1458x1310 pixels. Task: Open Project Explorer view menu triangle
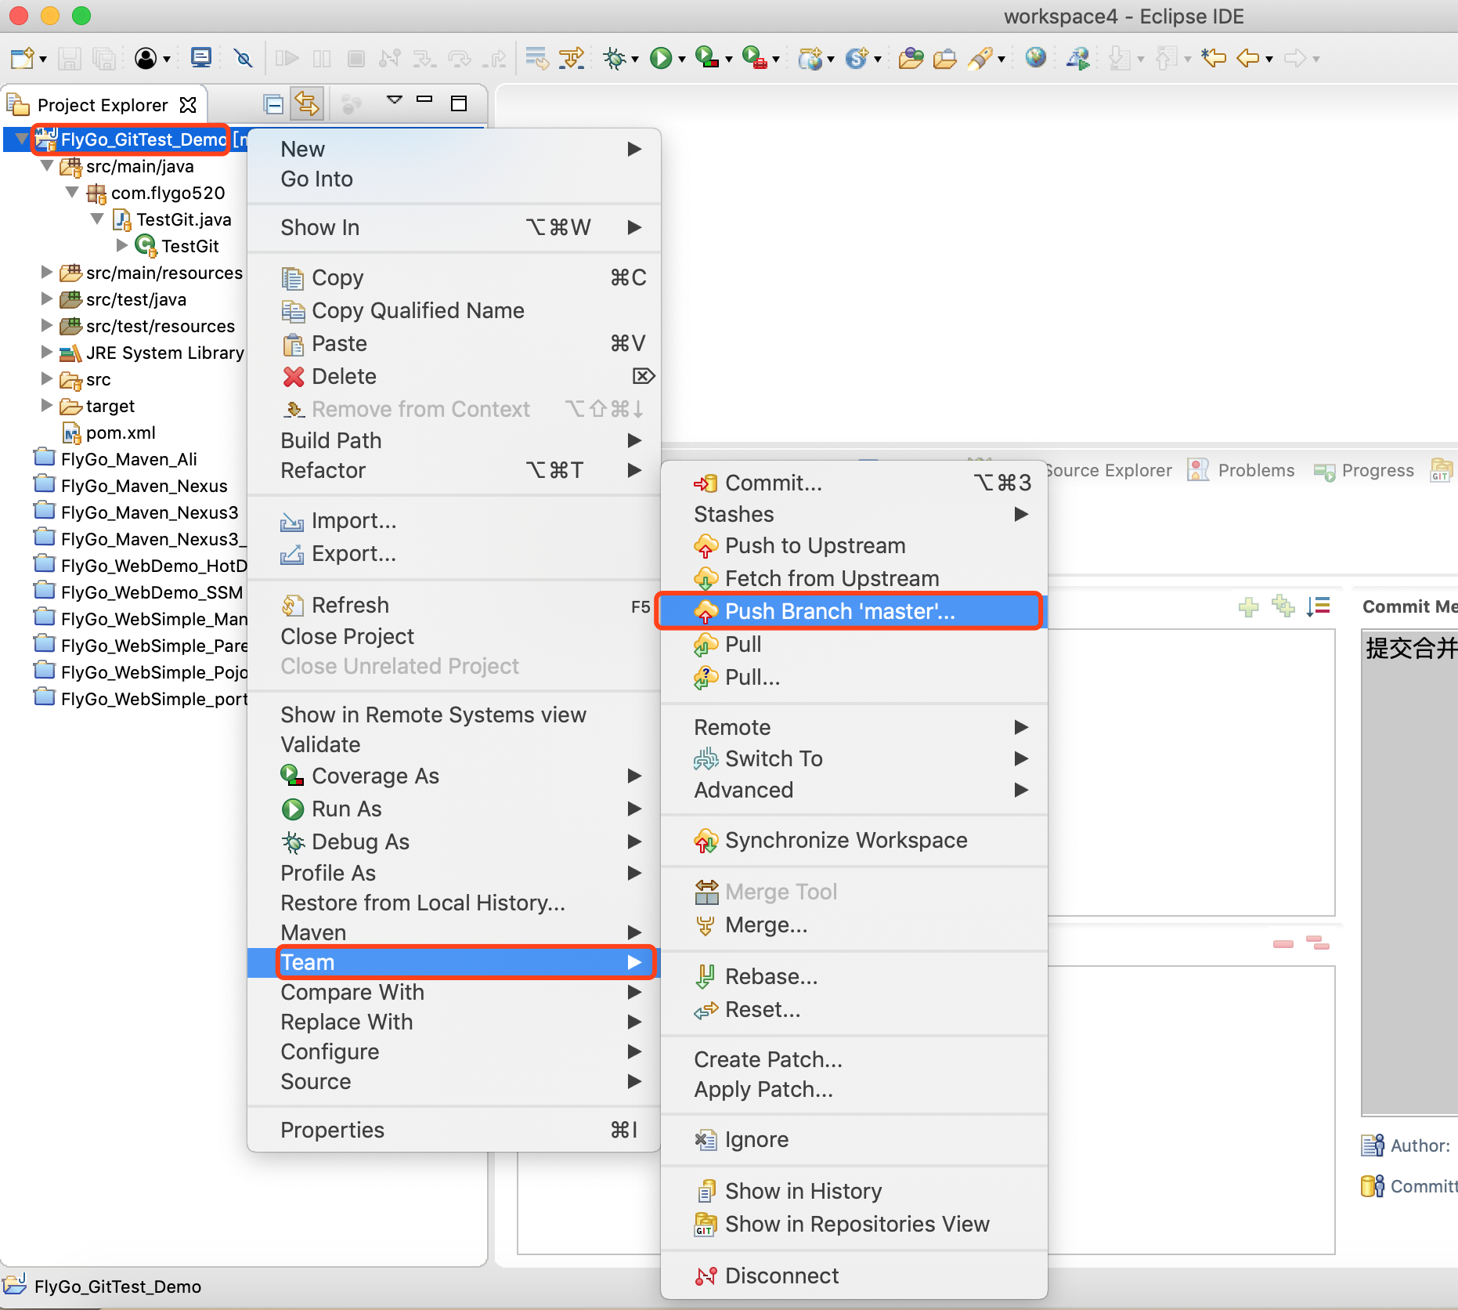(395, 100)
